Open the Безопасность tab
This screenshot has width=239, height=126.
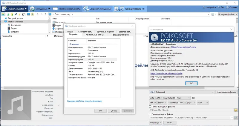click(x=125, y=32)
